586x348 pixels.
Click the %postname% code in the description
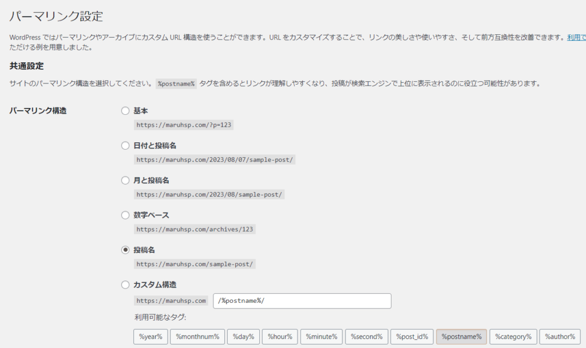point(176,83)
